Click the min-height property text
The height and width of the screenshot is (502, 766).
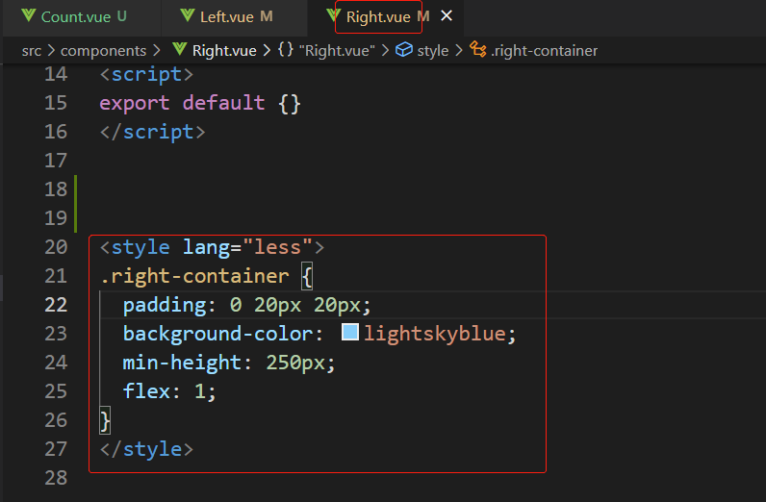click(182, 363)
